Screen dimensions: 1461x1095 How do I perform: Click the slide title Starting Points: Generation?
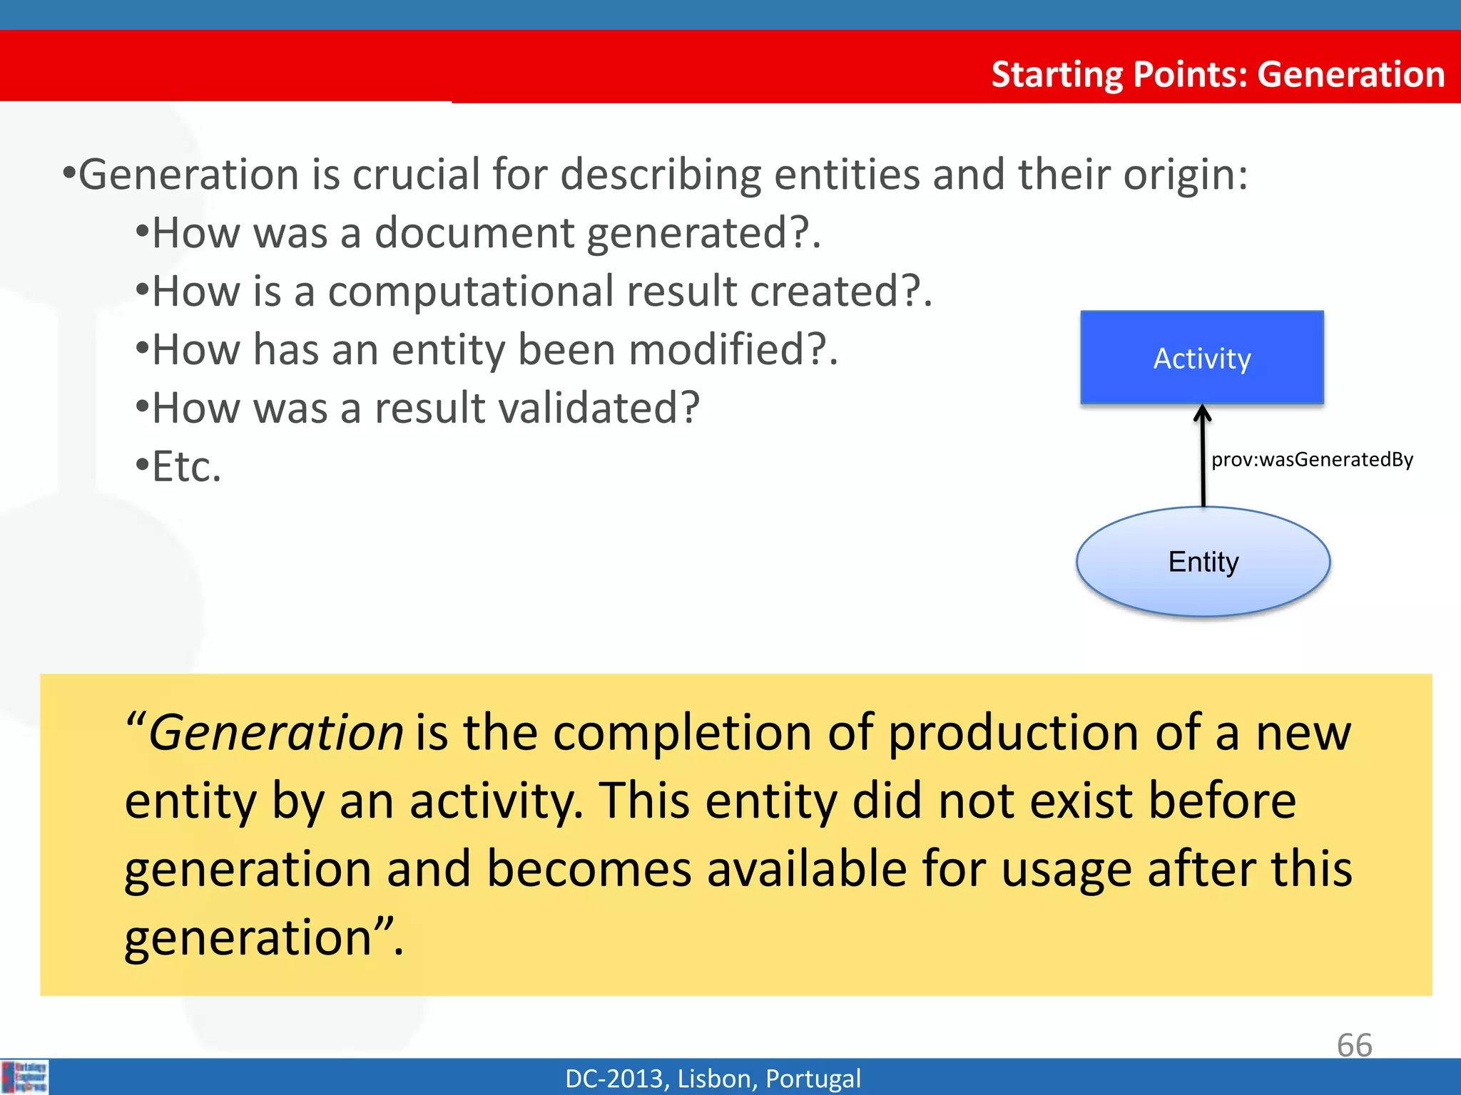[1217, 74]
